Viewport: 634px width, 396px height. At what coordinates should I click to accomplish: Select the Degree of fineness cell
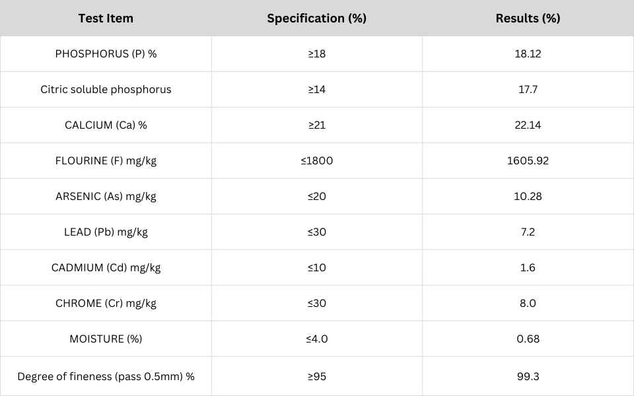106,377
